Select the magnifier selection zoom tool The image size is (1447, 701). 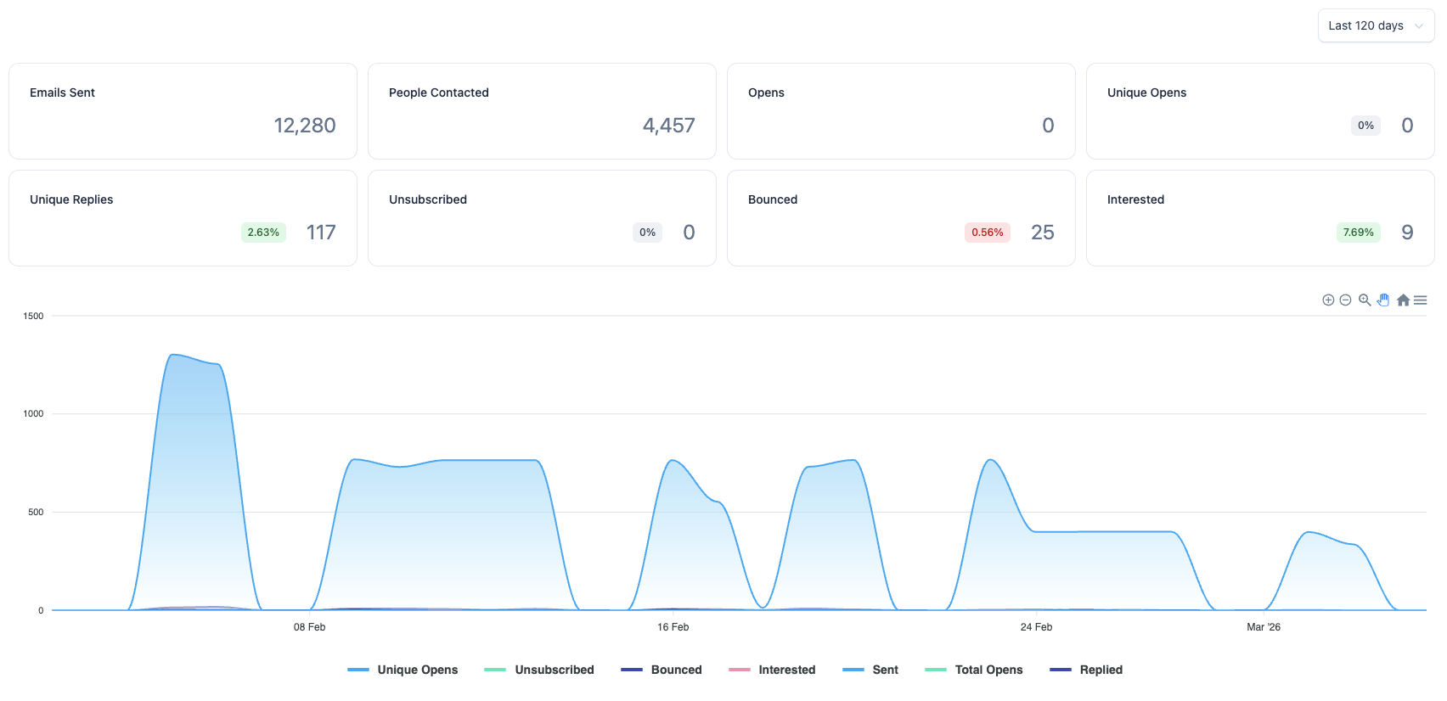(1365, 300)
